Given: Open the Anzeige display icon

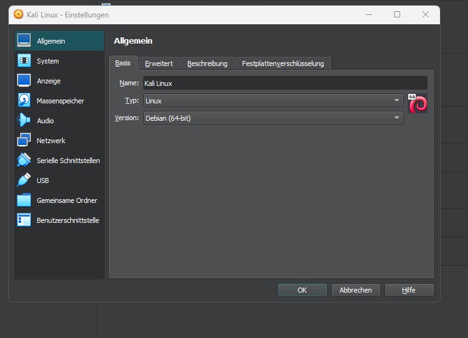Looking at the screenshot, I should (x=24, y=81).
